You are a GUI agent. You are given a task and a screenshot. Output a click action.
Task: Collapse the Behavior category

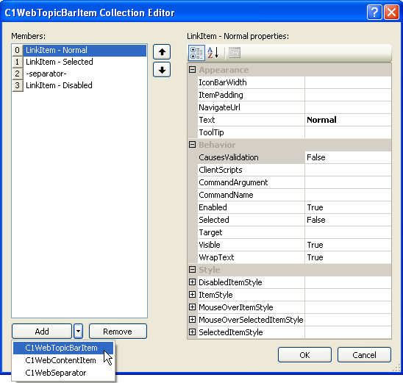point(192,145)
